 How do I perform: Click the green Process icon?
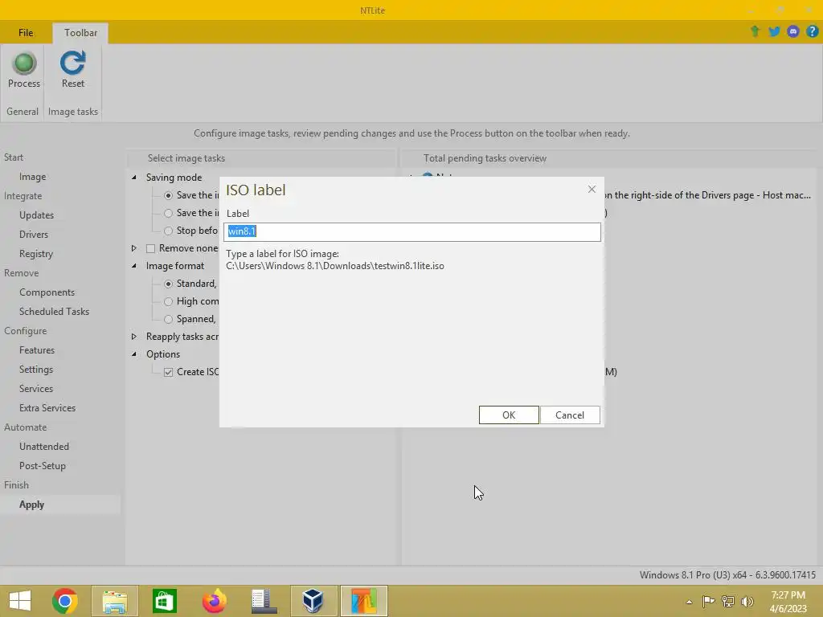click(x=24, y=63)
